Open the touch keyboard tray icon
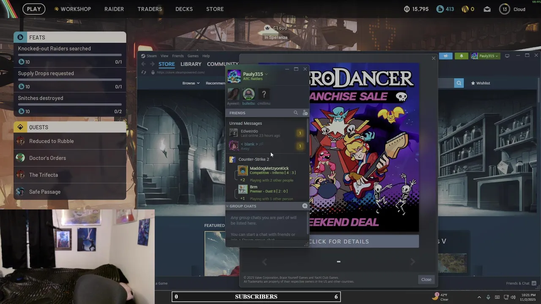541x304 pixels. tap(497, 297)
